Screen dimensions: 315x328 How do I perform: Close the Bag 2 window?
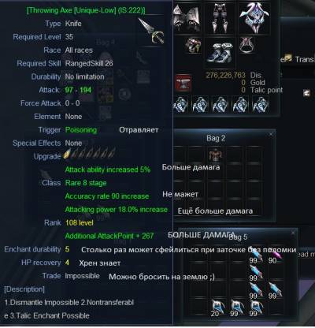[x=271, y=135]
